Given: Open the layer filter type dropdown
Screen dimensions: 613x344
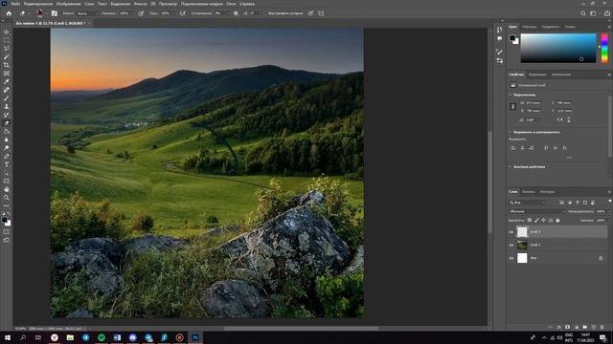Looking at the screenshot, I should coord(528,203).
